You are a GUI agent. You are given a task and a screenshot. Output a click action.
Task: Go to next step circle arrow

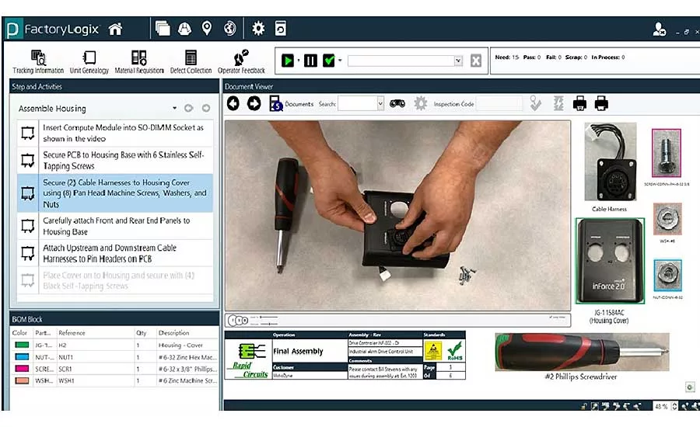coord(206,109)
